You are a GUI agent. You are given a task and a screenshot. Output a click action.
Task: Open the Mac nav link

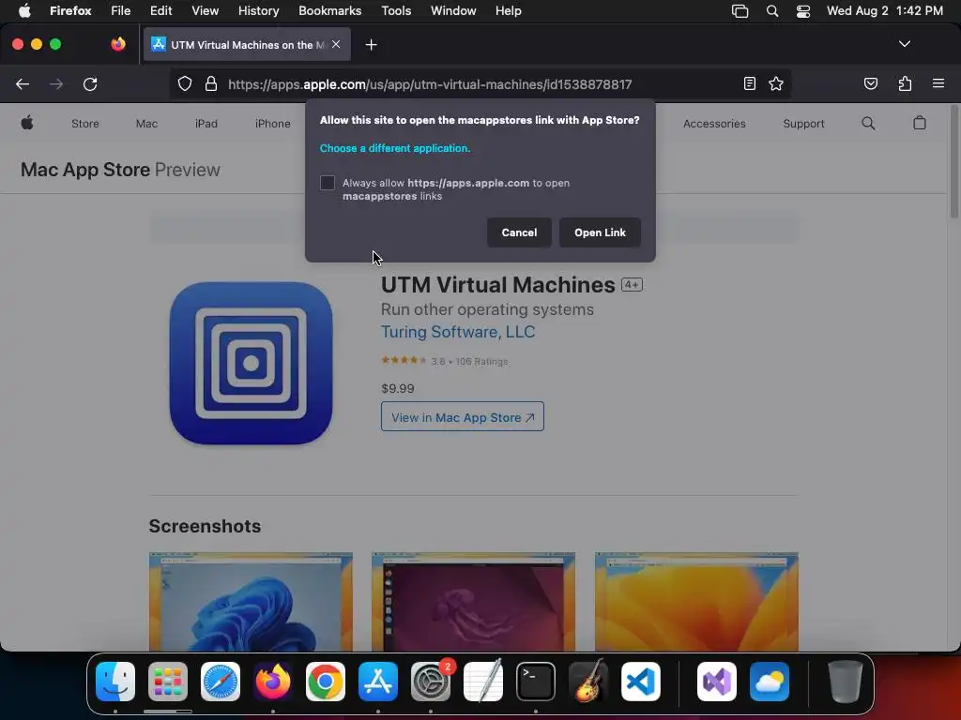[x=146, y=124]
